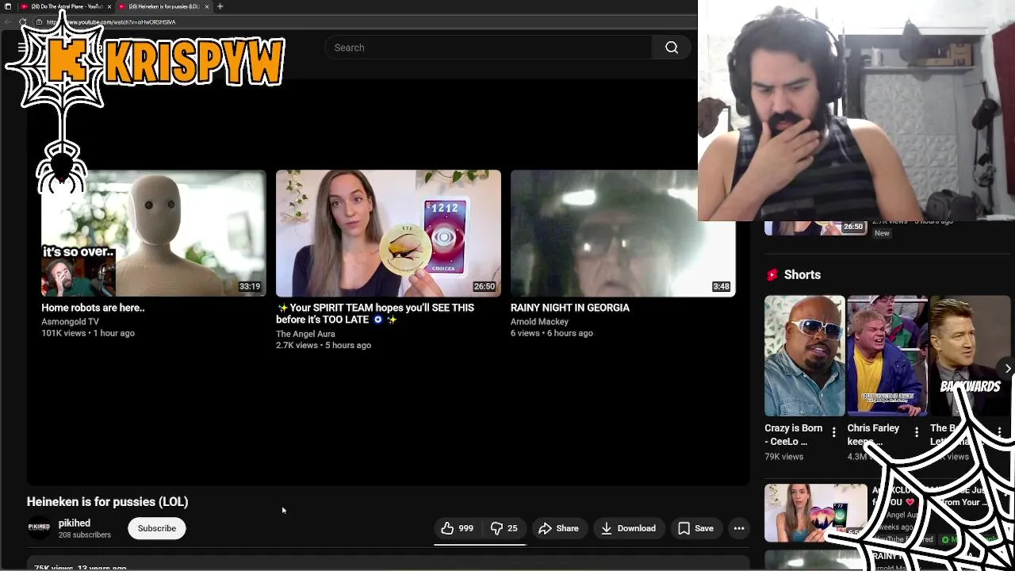Click the '208 subscribers' text

point(85,535)
